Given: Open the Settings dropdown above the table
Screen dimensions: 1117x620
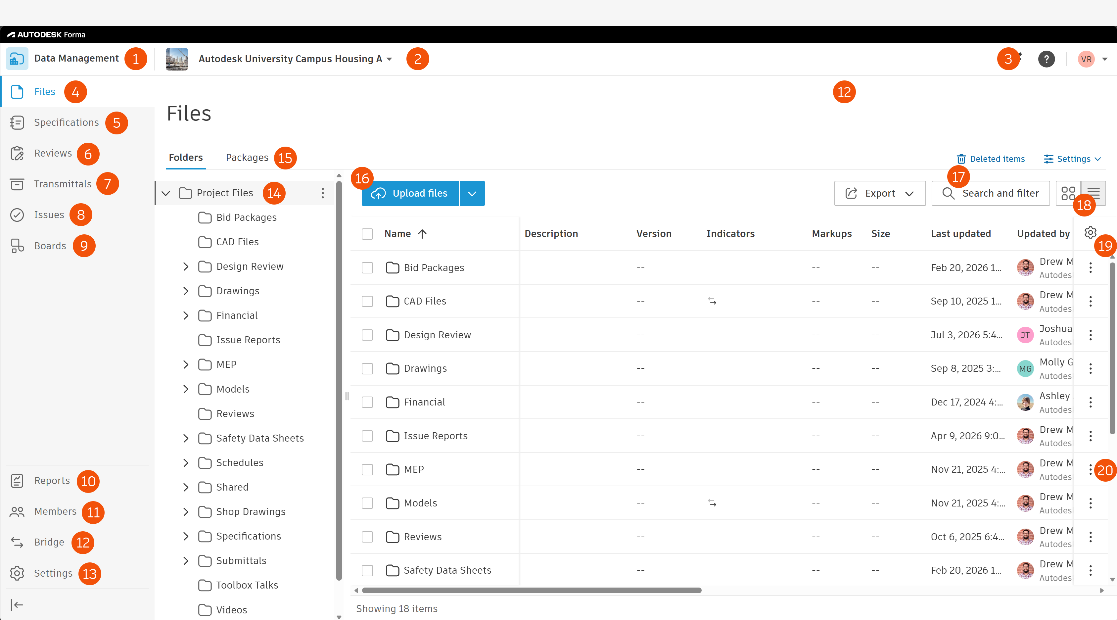Looking at the screenshot, I should coord(1072,159).
